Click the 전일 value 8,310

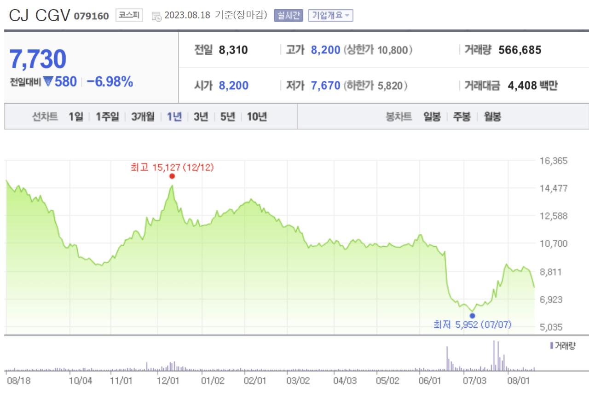click(x=233, y=50)
